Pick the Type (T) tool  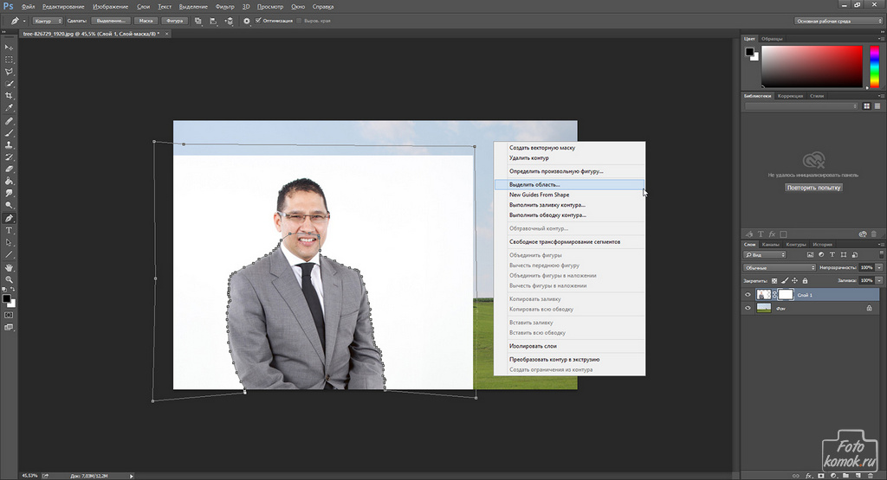10,231
